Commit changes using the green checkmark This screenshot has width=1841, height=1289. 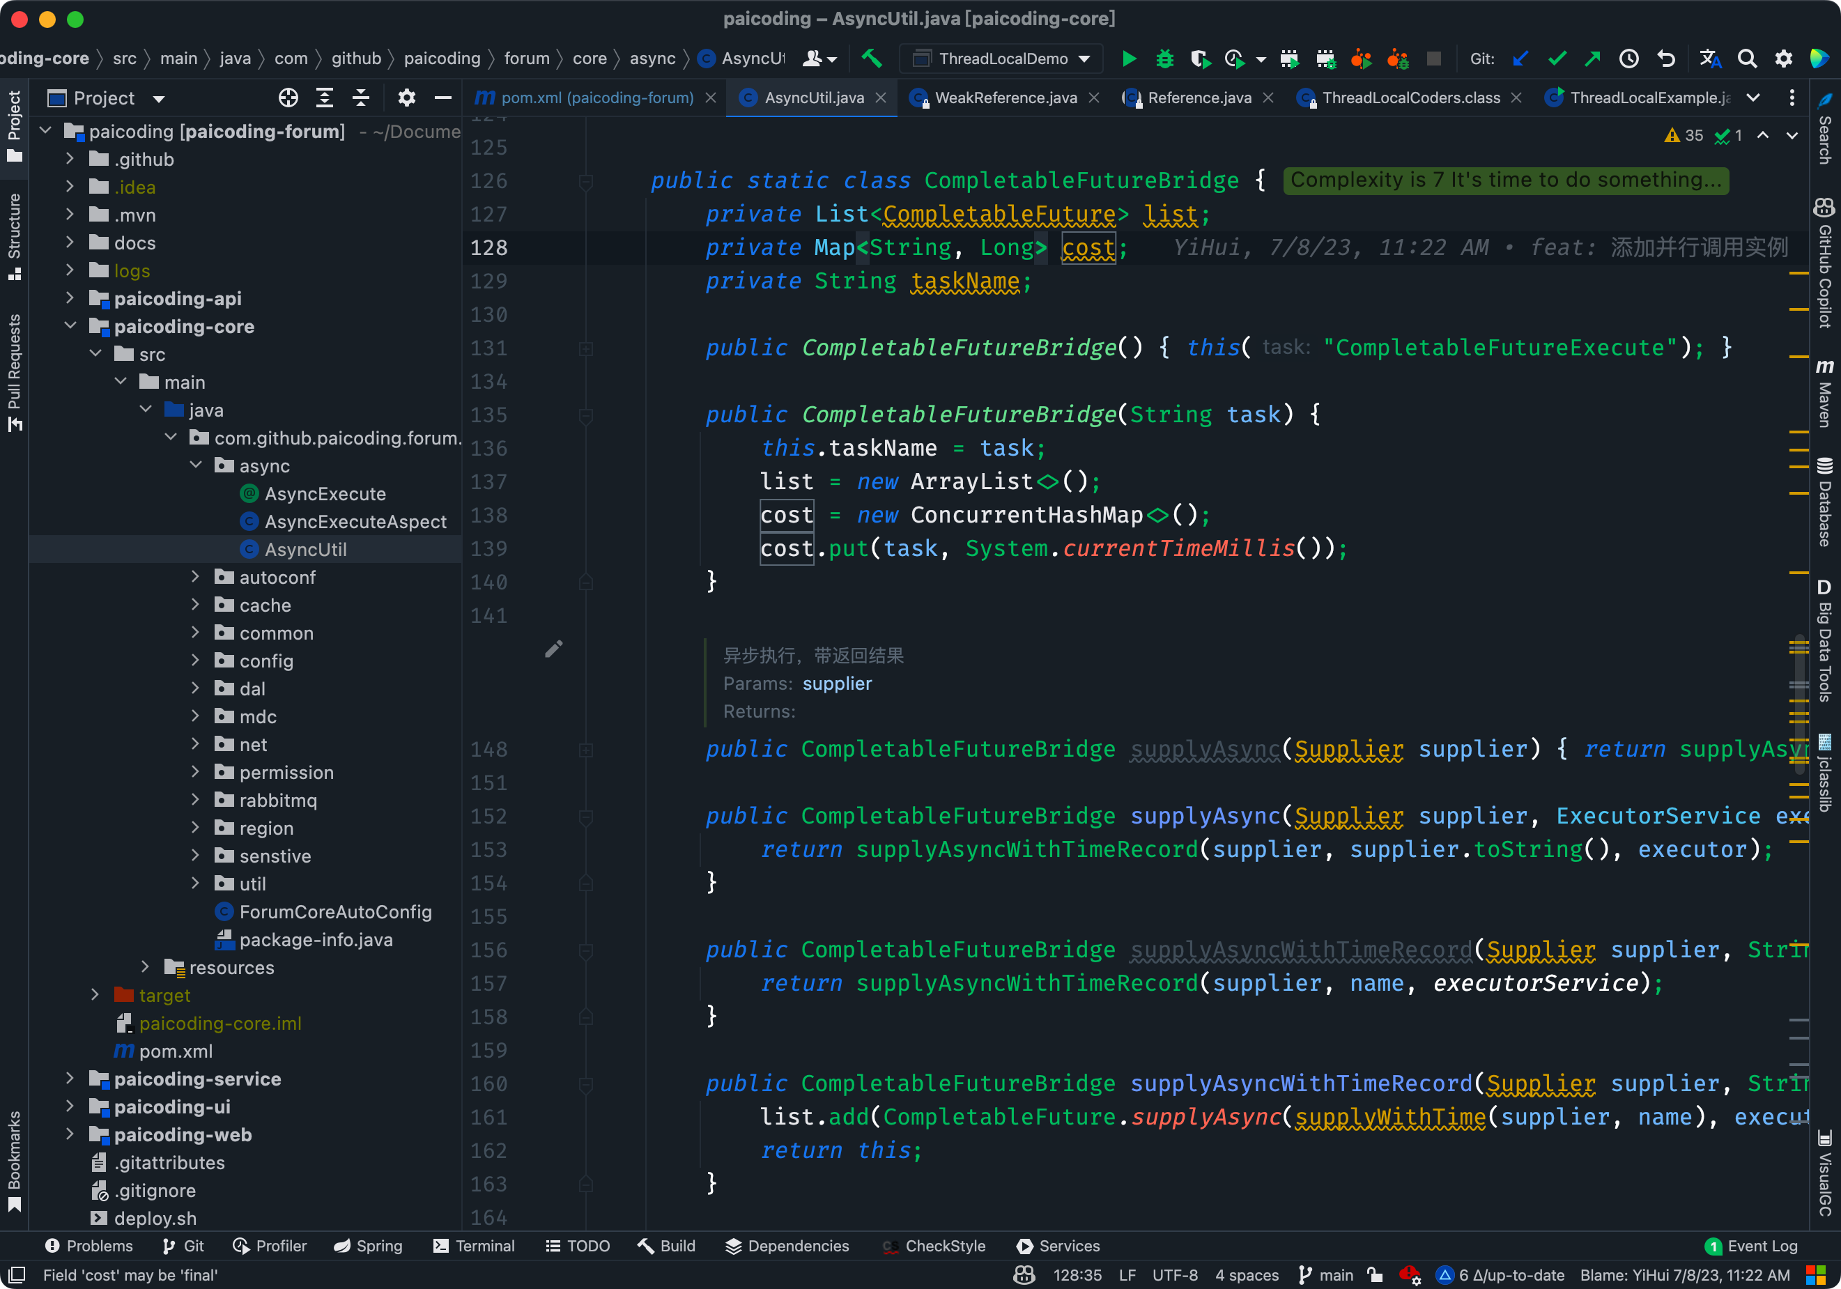(1557, 59)
